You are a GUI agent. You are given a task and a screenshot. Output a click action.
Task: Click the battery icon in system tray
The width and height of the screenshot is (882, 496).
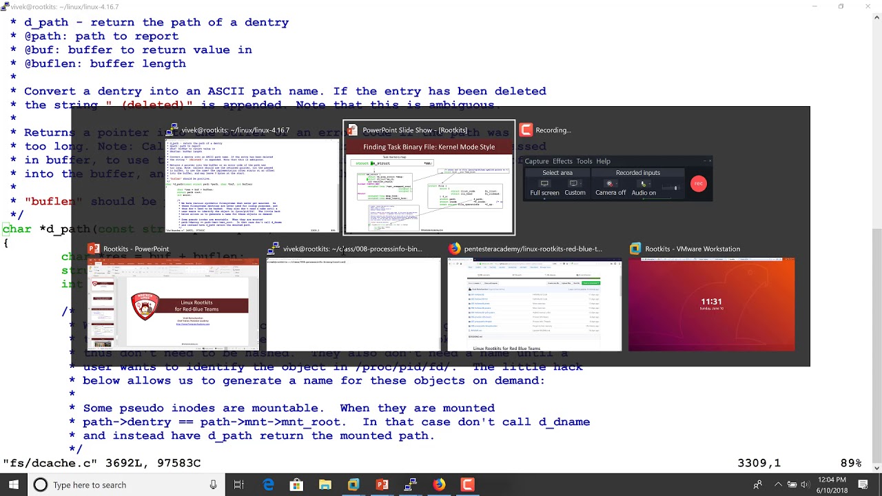(791, 485)
